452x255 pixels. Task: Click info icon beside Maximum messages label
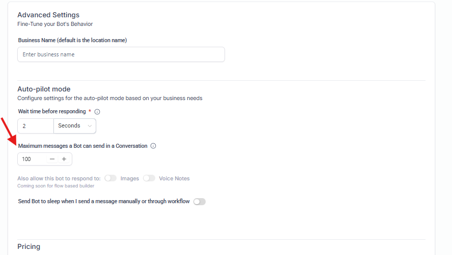153,146
